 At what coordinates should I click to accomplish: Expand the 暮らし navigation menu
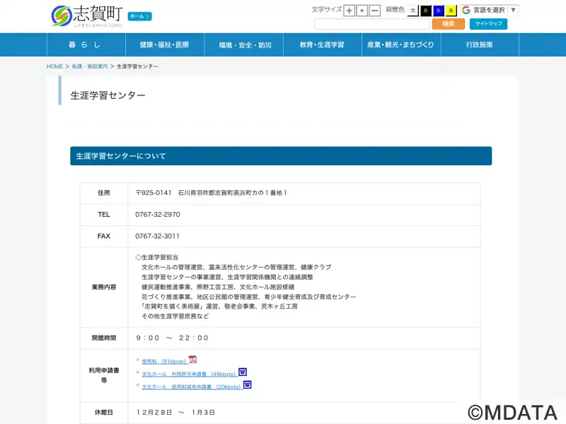pos(86,45)
